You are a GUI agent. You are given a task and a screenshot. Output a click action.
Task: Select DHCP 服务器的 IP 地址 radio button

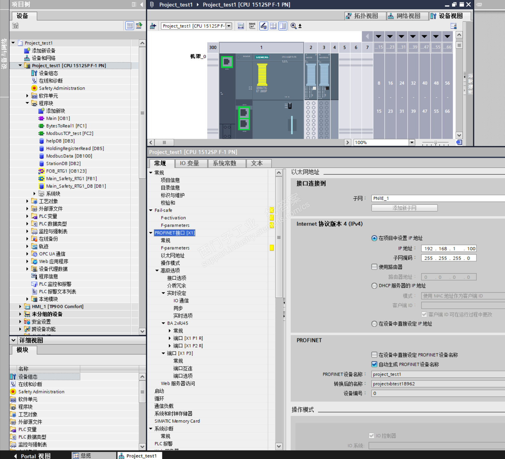pos(374,286)
